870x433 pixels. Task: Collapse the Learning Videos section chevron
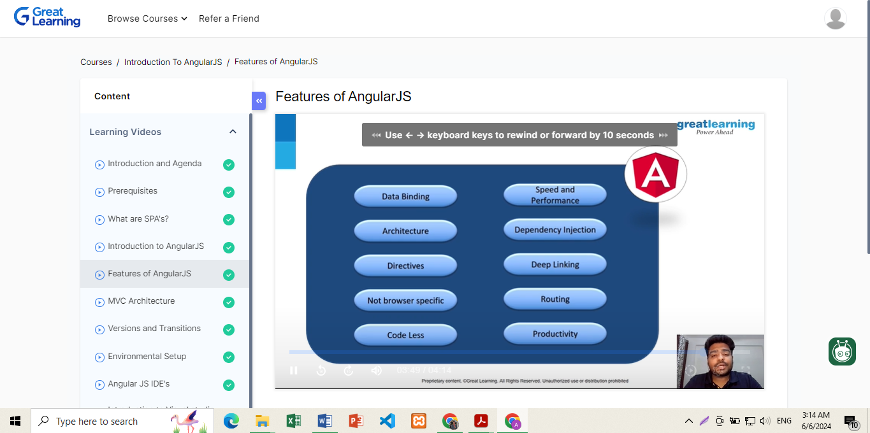tap(233, 132)
